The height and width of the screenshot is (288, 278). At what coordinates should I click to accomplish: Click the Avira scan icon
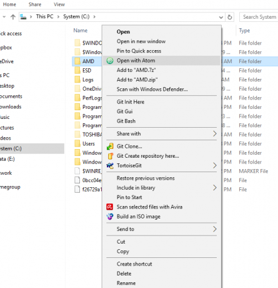110,207
